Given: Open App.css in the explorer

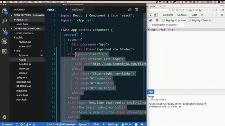Looking at the screenshot, I should pos(24,55).
